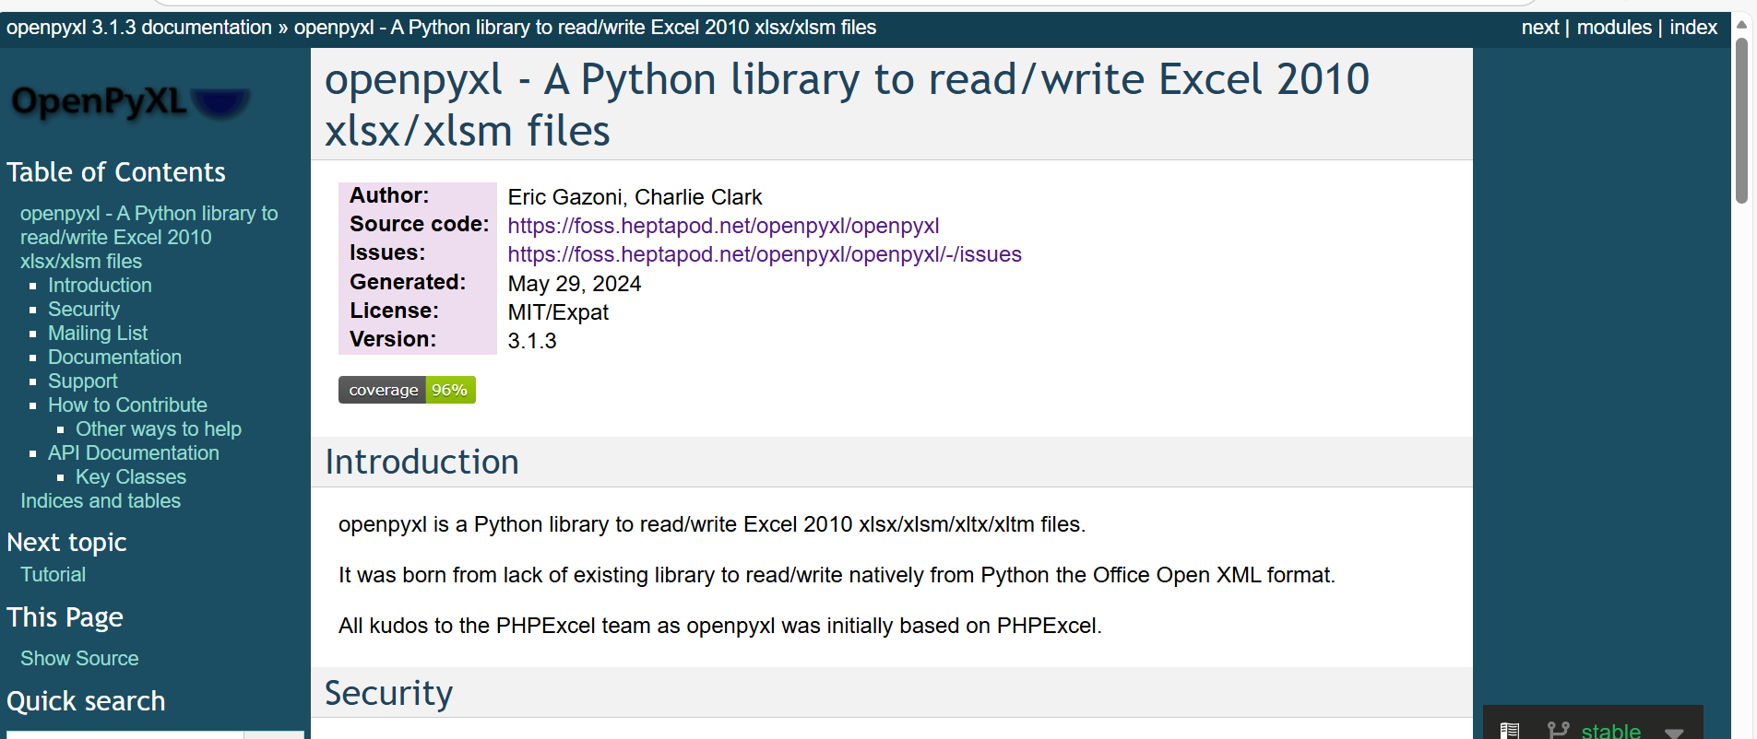The height and width of the screenshot is (739, 1757).
Task: Jump to Security in table of contents
Action: (x=84, y=310)
